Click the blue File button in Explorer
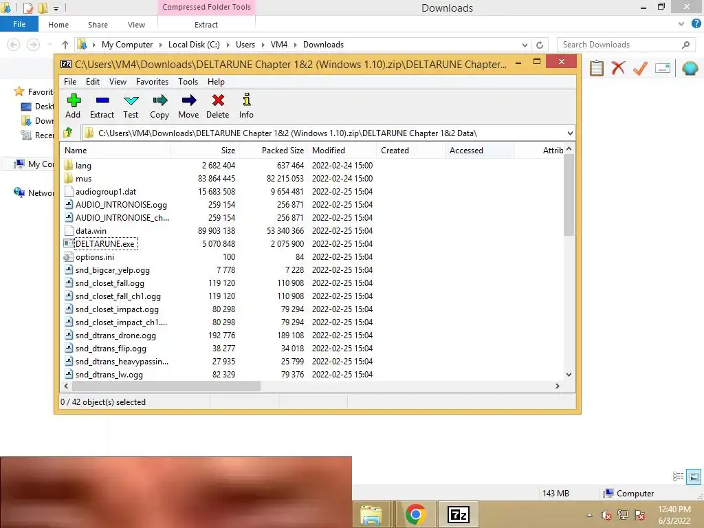 (19, 24)
